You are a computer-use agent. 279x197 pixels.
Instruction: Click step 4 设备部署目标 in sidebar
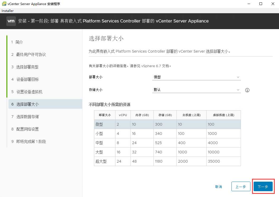point(26,79)
